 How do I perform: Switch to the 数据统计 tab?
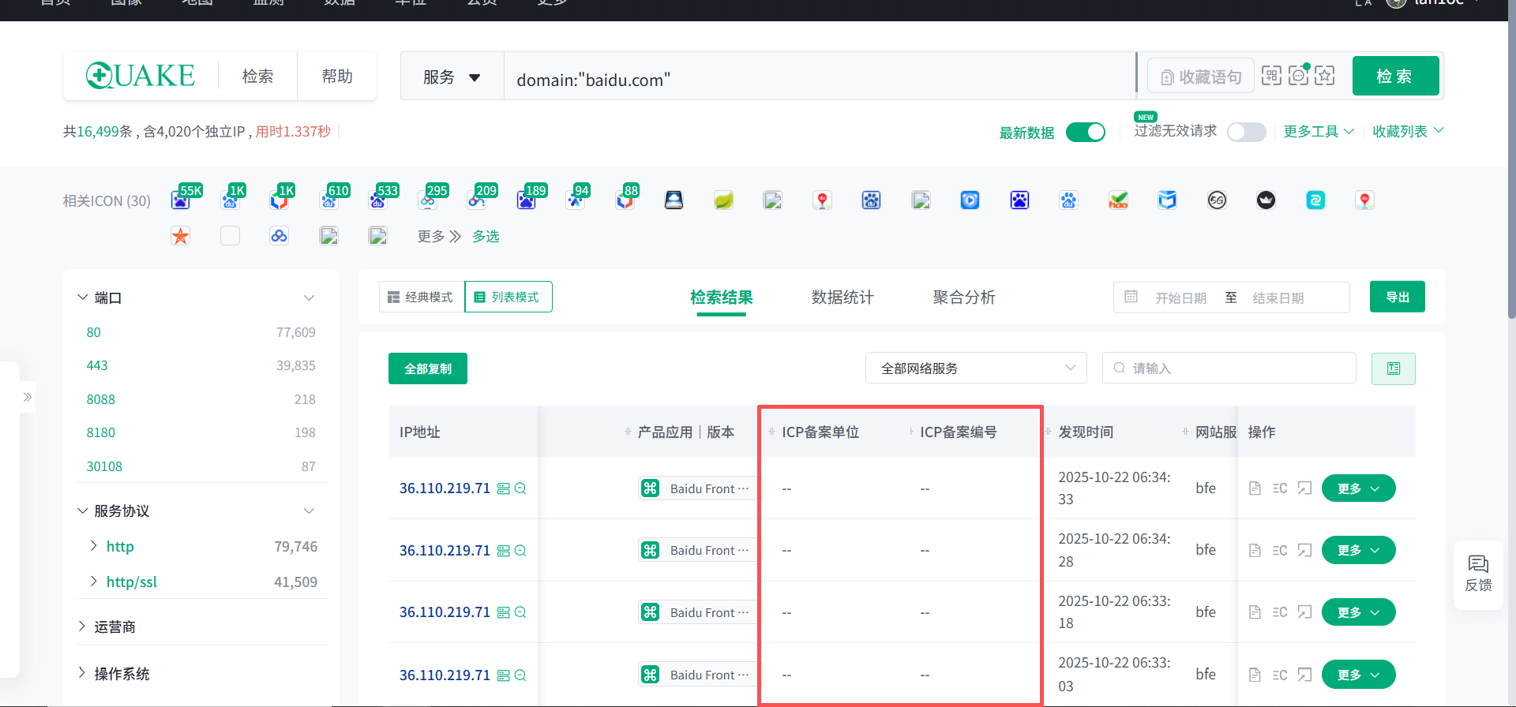(x=842, y=297)
